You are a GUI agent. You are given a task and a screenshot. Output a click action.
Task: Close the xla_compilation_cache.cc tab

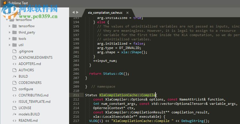click(127, 13)
